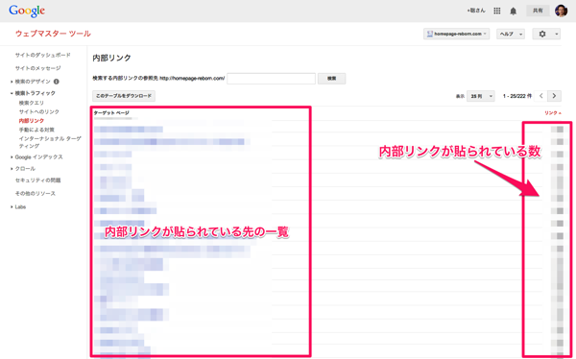The image size is (576, 359).
Task: Go to the previous results page
Action: point(541,96)
